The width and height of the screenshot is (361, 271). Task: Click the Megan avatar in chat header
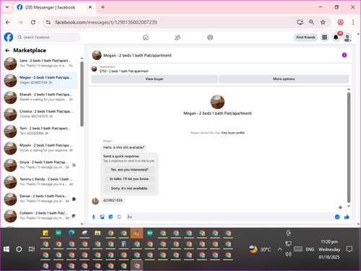click(97, 55)
